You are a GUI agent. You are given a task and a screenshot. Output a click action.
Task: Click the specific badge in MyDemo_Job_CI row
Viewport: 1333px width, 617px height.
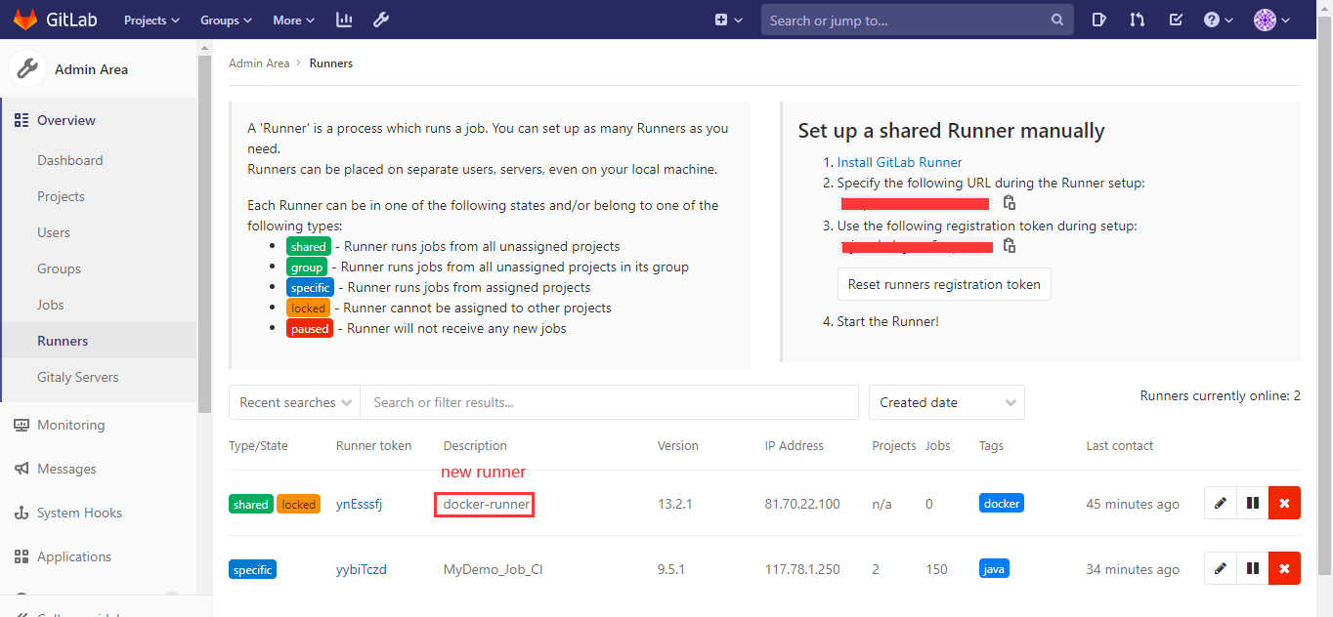(253, 569)
